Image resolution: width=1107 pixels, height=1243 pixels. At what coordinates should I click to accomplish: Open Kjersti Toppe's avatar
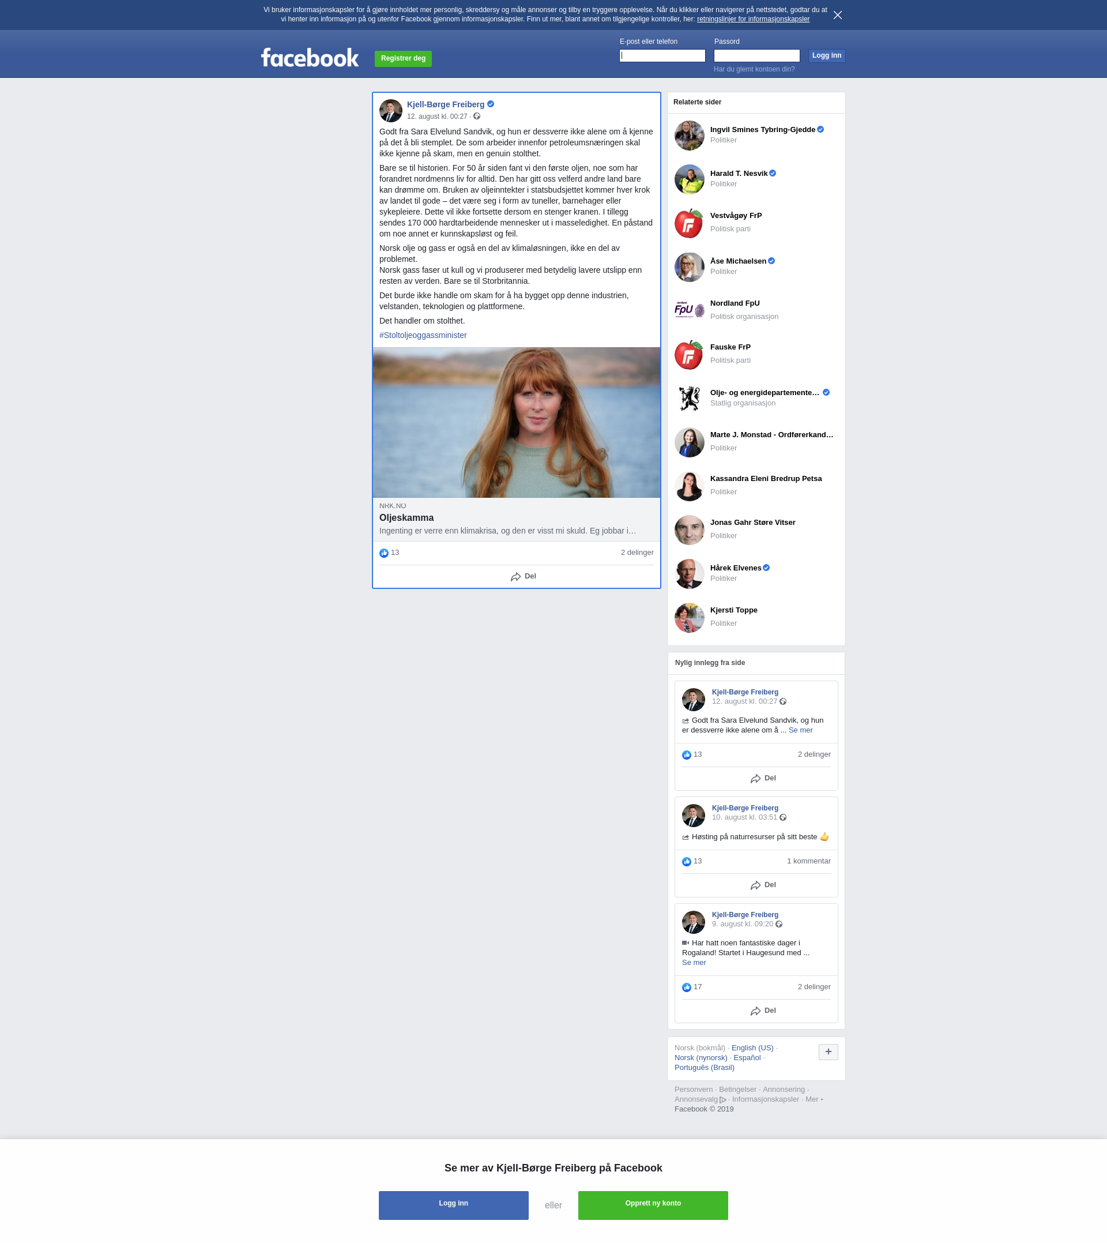point(689,618)
